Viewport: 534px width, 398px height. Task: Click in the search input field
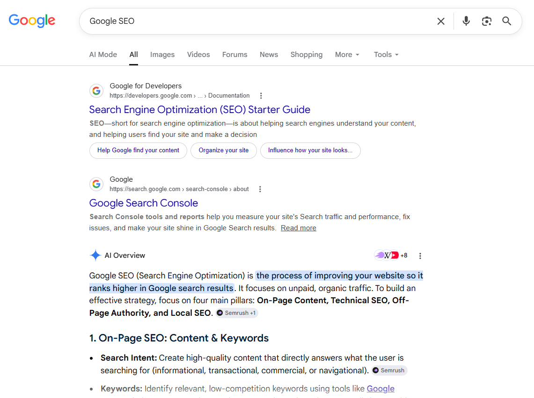click(x=259, y=21)
